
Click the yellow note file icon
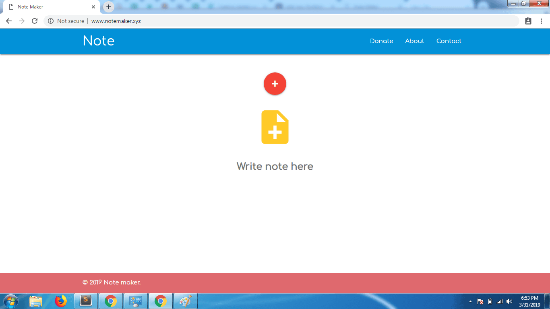(275, 127)
